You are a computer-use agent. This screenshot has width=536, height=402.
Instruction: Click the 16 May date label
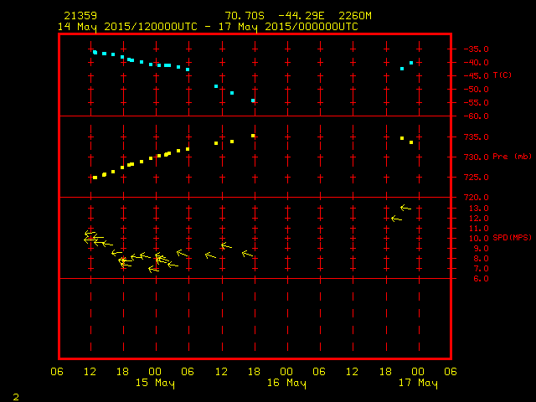286,384
